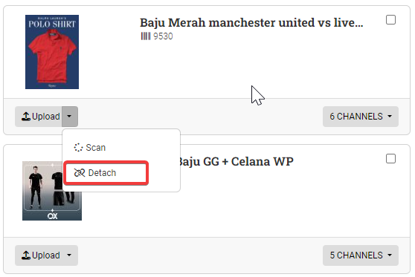This screenshot has height=277, width=415.
Task: Choose Detach from the dropdown menu
Action: coord(106,173)
